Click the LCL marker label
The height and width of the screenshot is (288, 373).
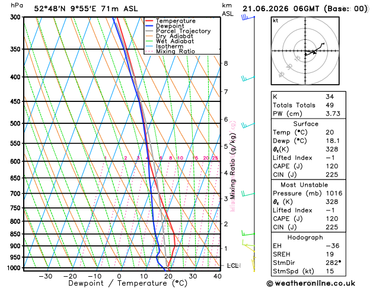click(x=234, y=265)
